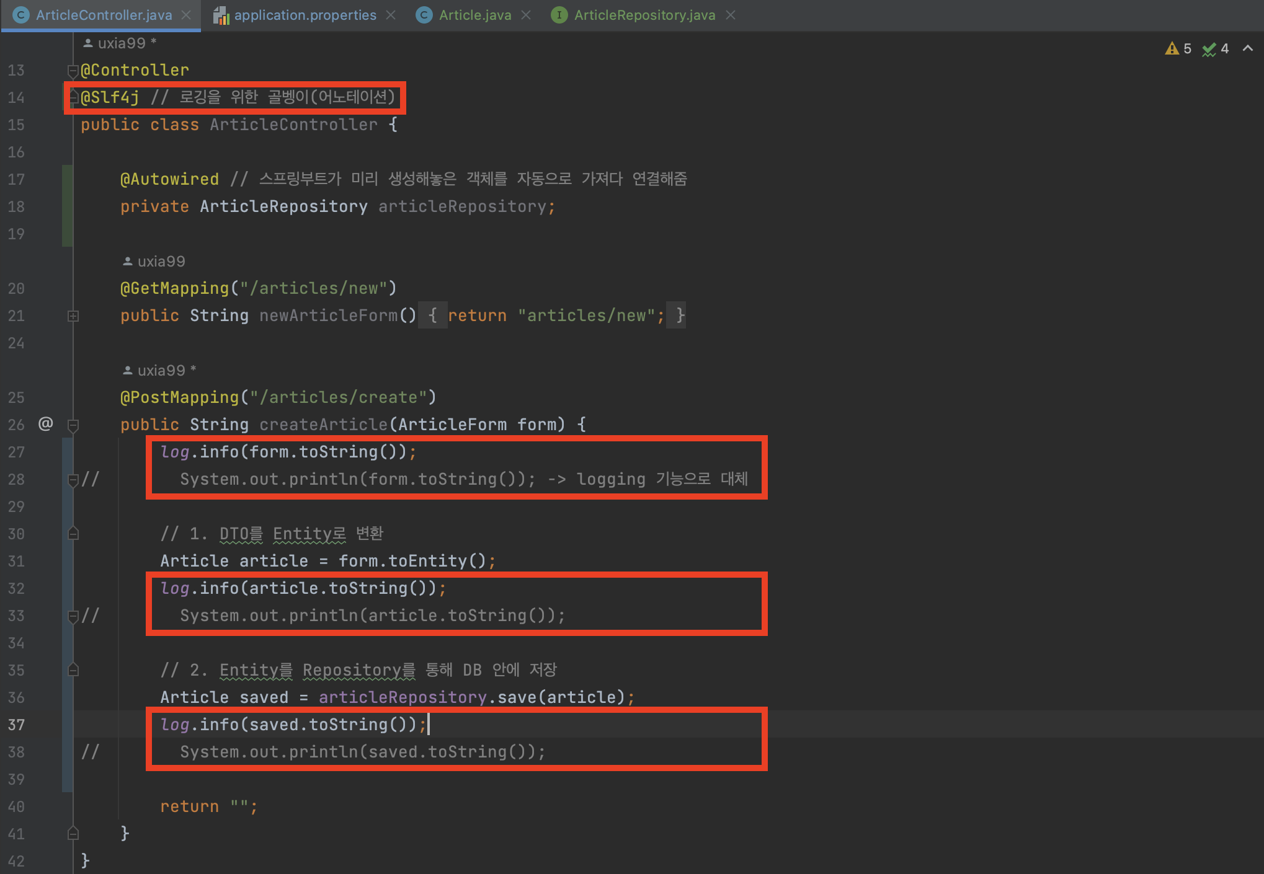
Task: Close the ArticleRepository.java tab
Action: click(731, 15)
